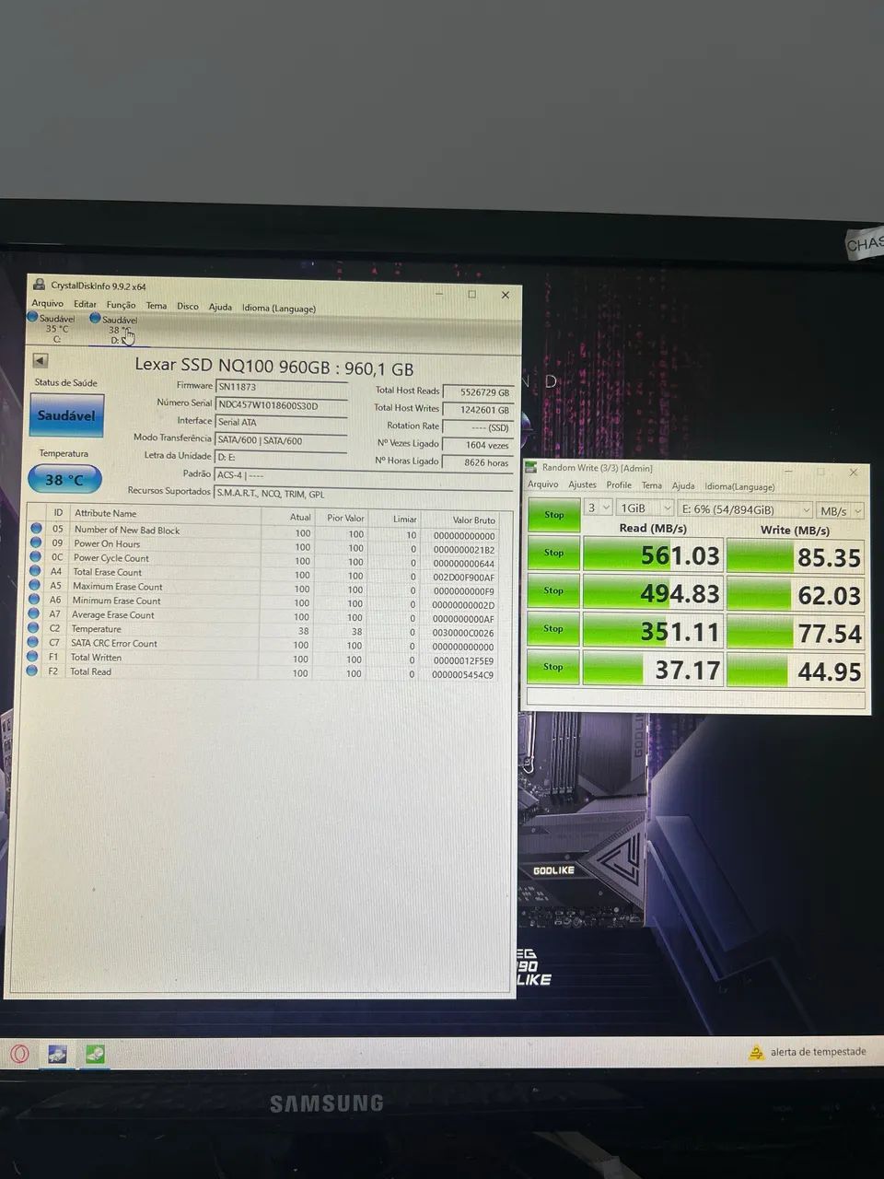This screenshot has width=884, height=1179.
Task: Open the Ajustes menu in CrystalDiskMark
Action: pyautogui.click(x=582, y=484)
